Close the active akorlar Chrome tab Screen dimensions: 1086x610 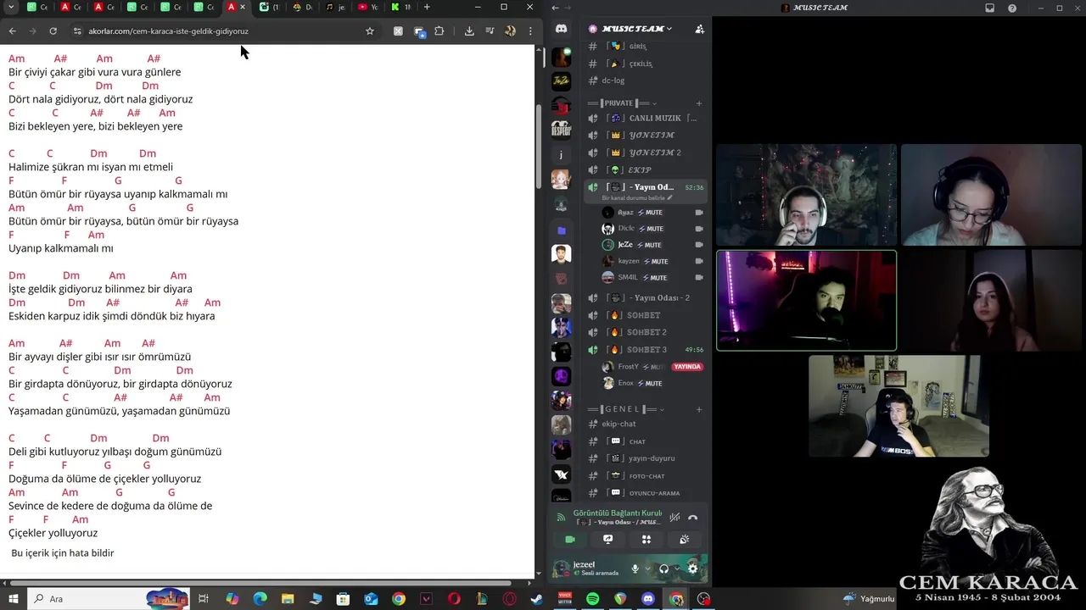tap(244, 8)
